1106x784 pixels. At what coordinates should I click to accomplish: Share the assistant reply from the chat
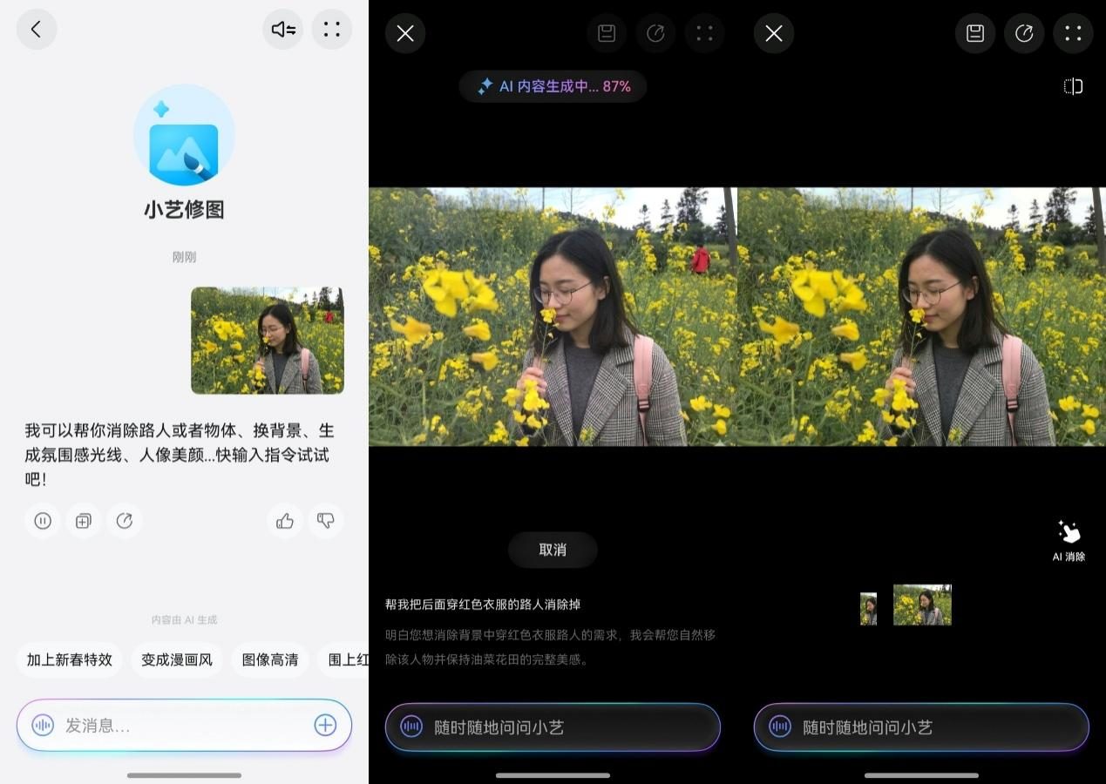click(125, 521)
